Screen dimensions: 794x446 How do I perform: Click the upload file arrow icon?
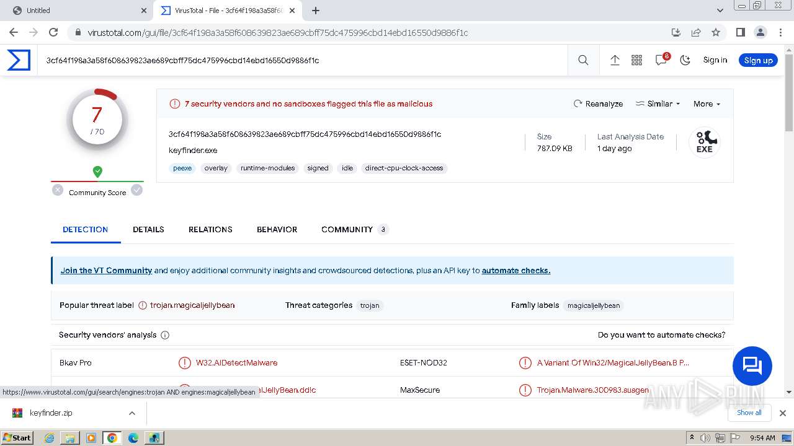pos(615,60)
